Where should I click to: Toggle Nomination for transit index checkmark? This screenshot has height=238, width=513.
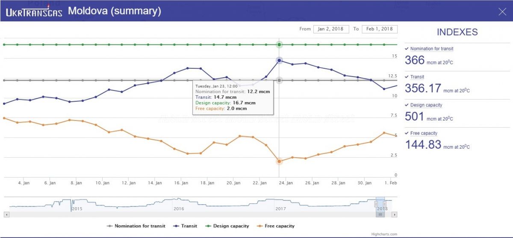pyautogui.click(x=407, y=49)
